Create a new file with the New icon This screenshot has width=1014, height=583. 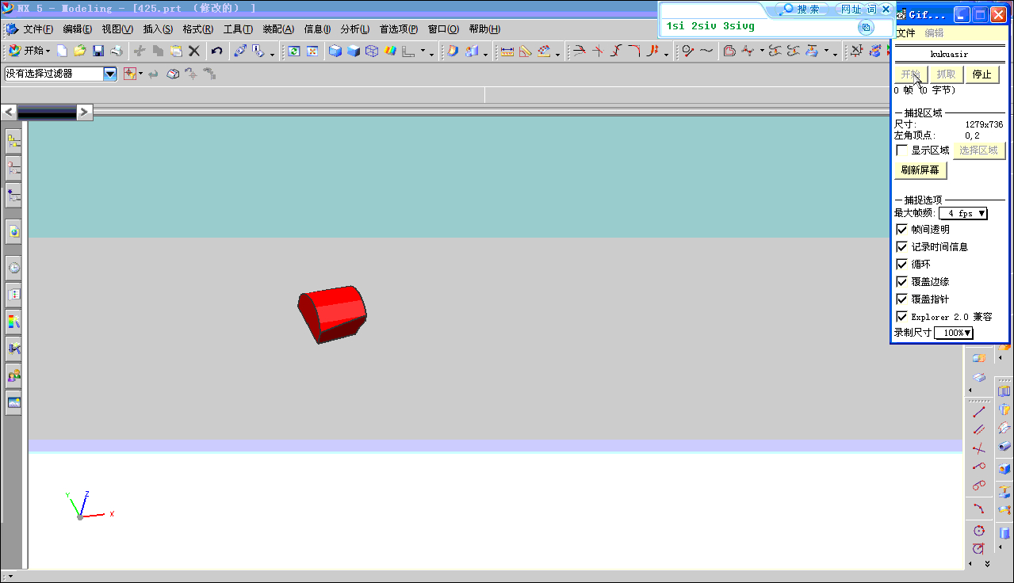[x=62, y=51]
